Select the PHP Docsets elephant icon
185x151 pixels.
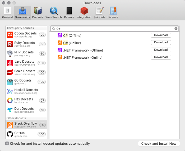pyautogui.click(x=10, y=53)
